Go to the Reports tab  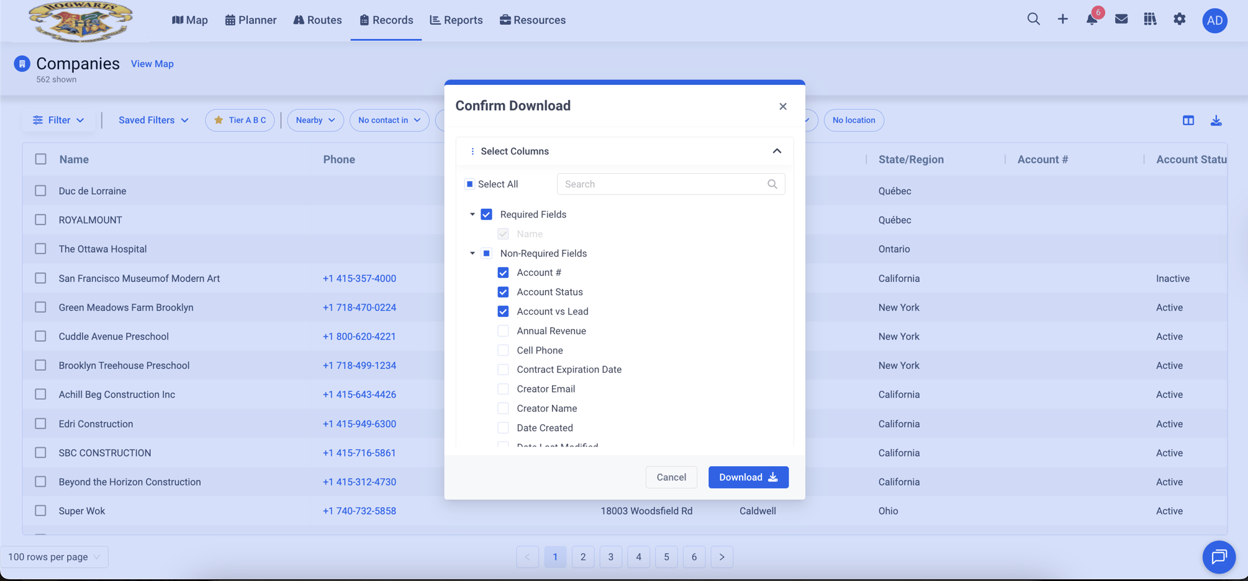click(x=456, y=20)
